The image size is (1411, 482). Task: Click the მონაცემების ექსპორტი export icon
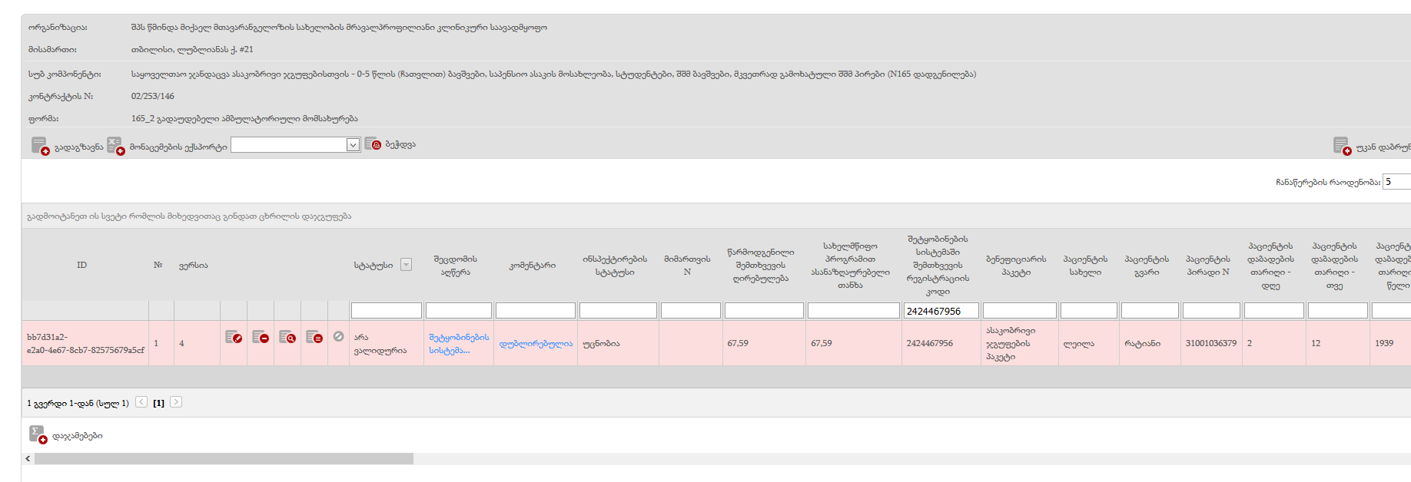pos(115,146)
